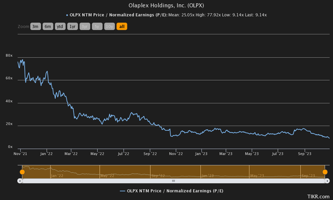The height and width of the screenshot is (200, 333).
Task: Open the TIKR.com credit link
Action: [x=318, y=196]
